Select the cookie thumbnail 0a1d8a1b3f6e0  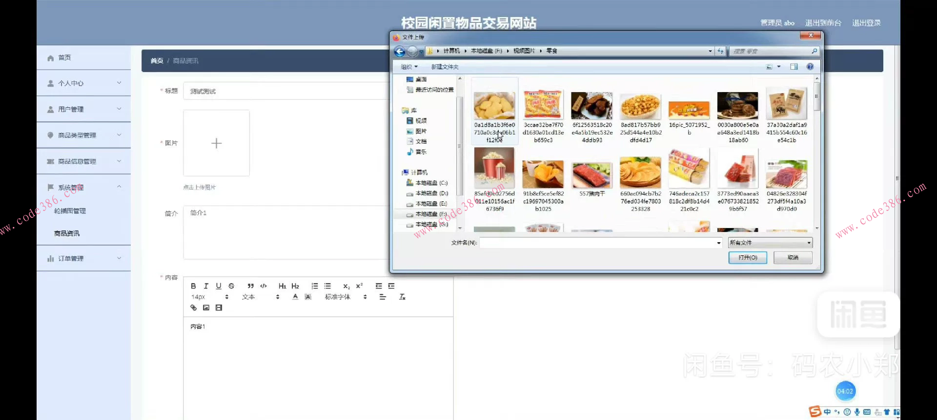coord(494,111)
